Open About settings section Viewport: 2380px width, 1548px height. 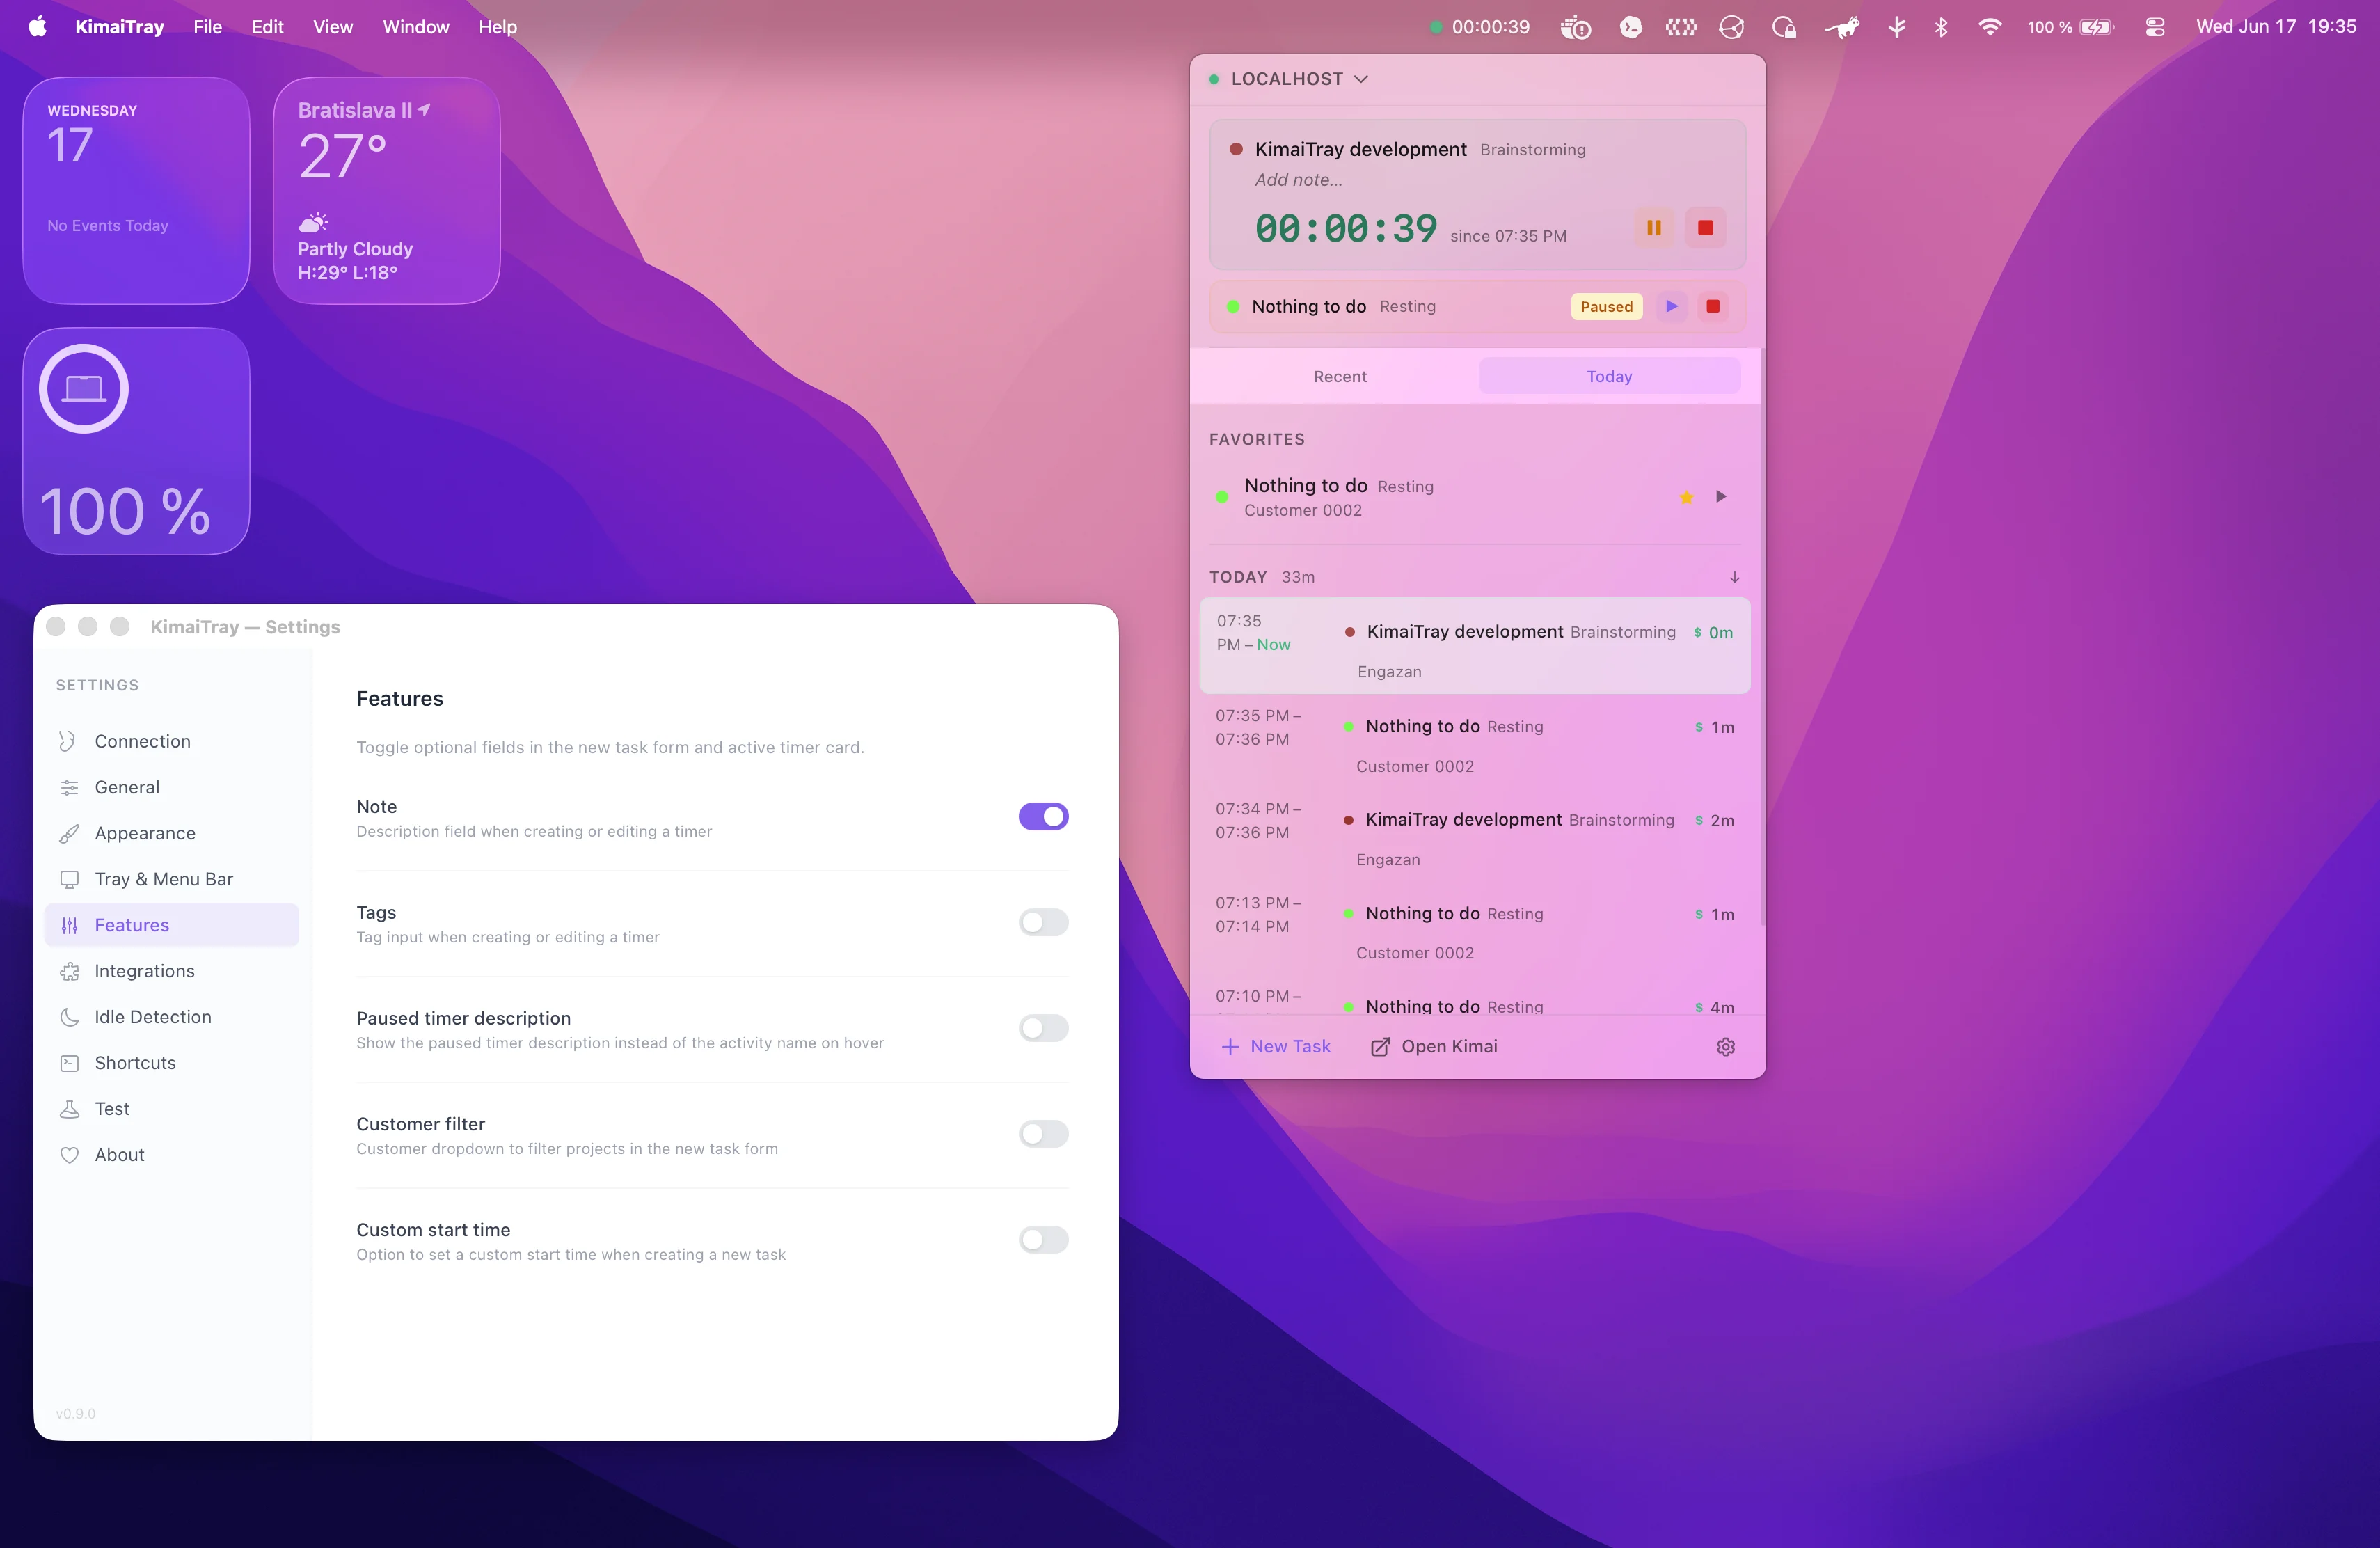click(172, 1155)
